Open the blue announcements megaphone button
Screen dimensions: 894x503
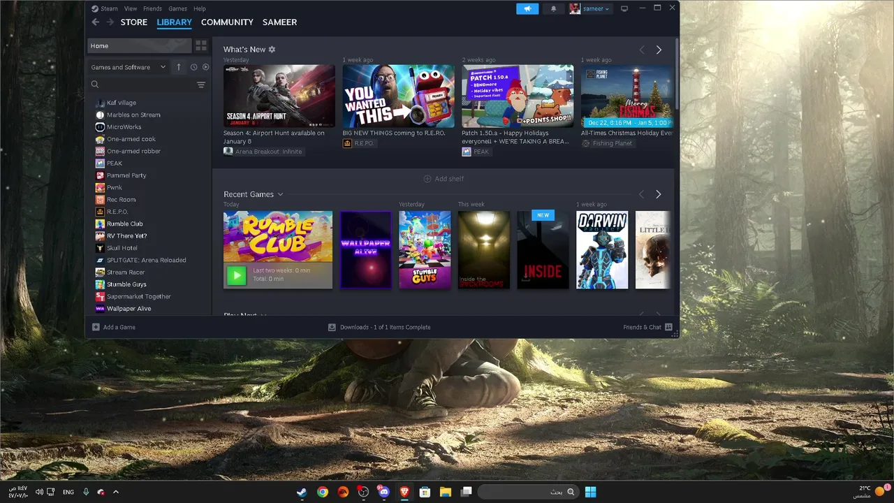(x=527, y=8)
